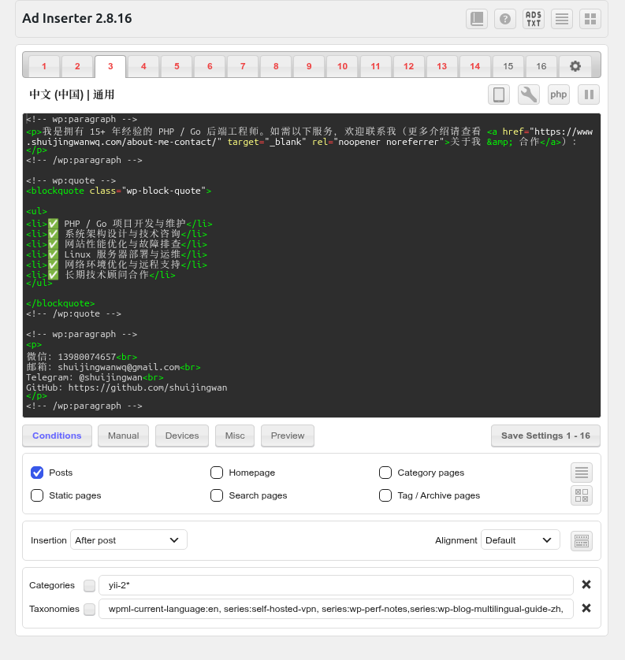Click the header list view icon

(562, 19)
